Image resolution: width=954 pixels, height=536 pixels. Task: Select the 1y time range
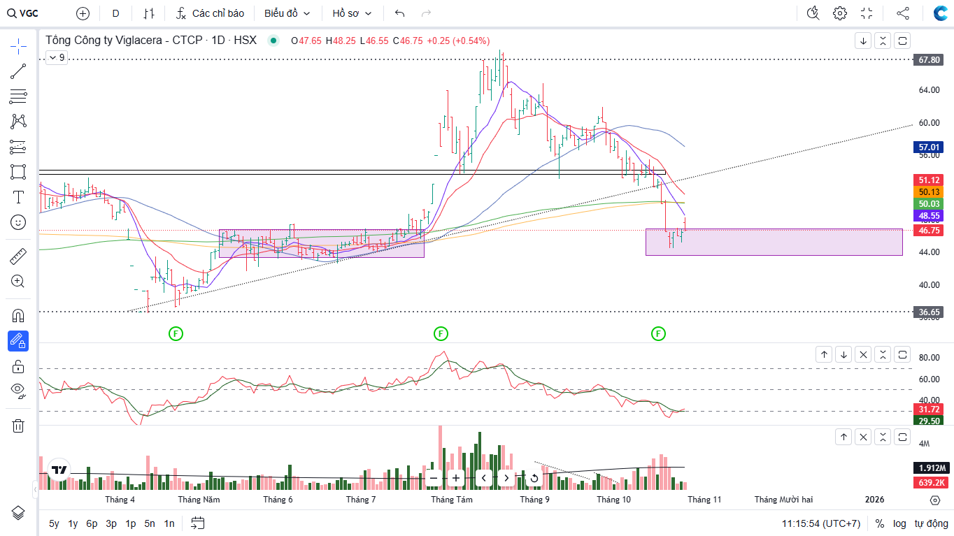click(73, 523)
